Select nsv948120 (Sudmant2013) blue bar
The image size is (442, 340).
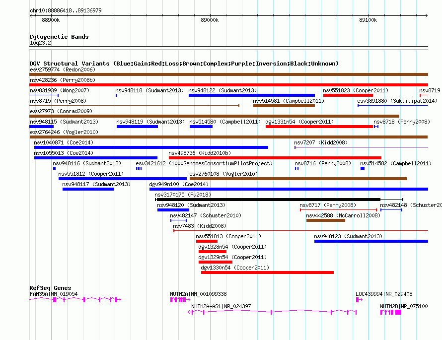pyautogui.click(x=173, y=210)
